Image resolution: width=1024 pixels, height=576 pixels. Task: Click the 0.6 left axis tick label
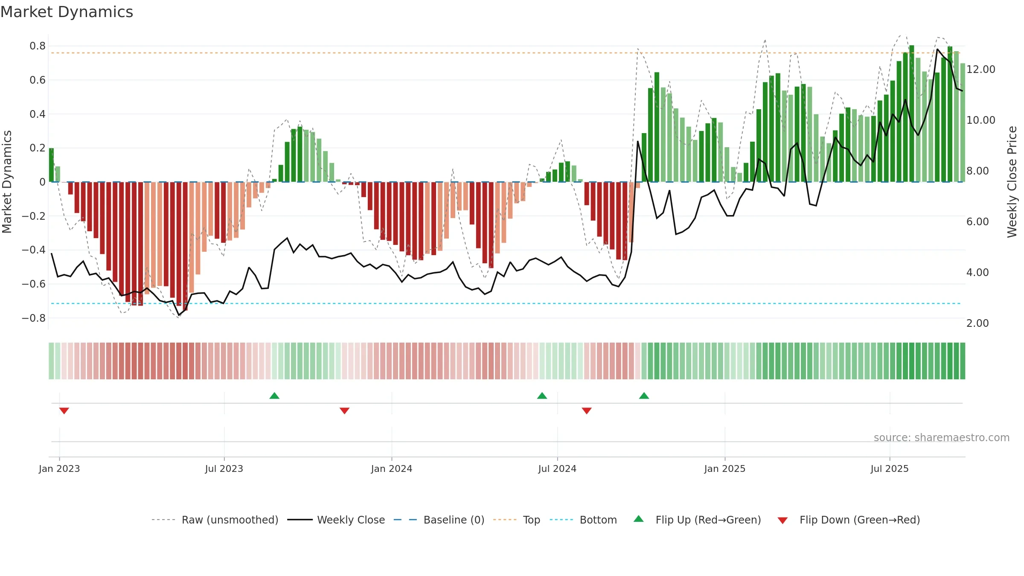(x=38, y=80)
